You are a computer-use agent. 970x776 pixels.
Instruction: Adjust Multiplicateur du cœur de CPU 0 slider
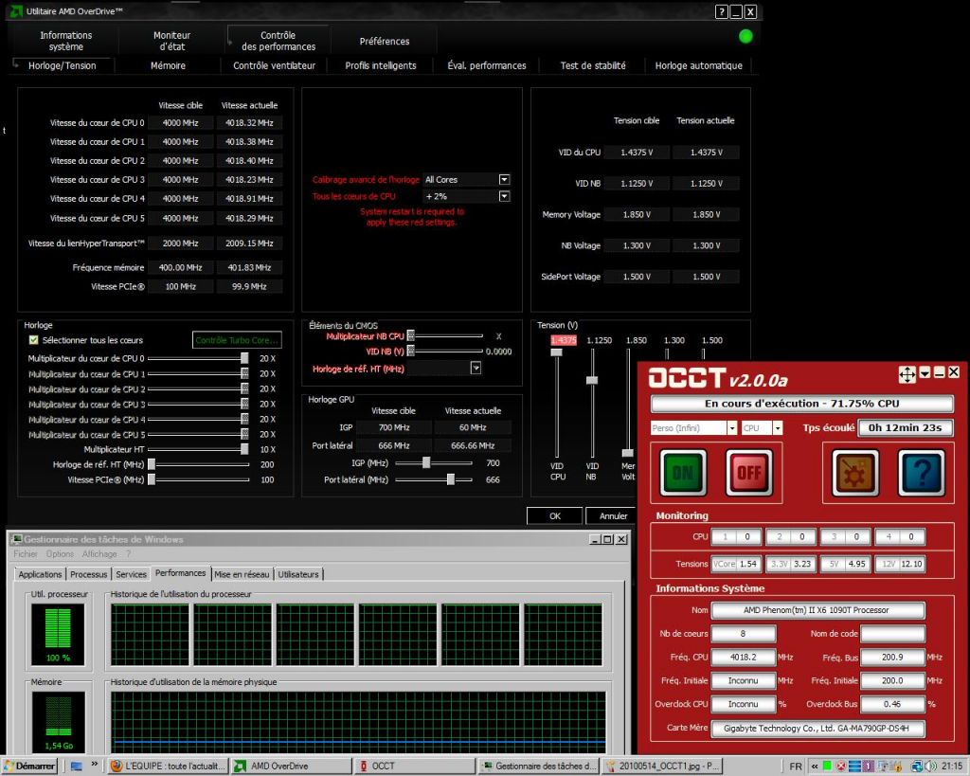point(244,358)
